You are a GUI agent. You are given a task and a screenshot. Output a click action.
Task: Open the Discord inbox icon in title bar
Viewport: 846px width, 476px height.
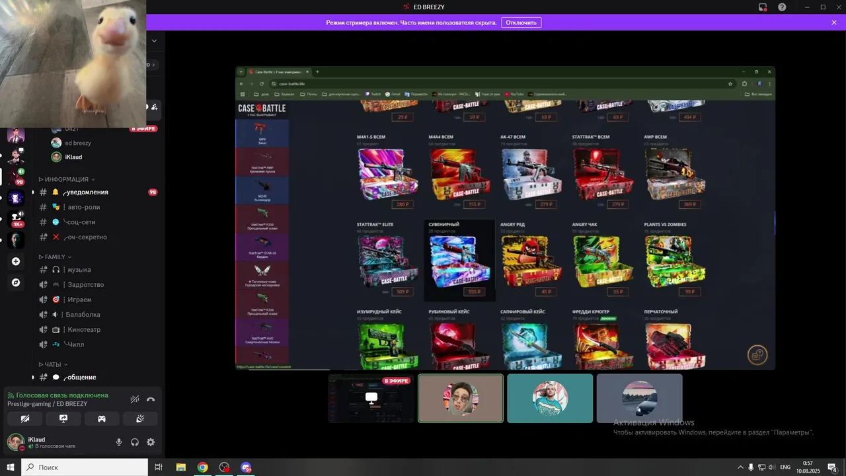tap(762, 7)
